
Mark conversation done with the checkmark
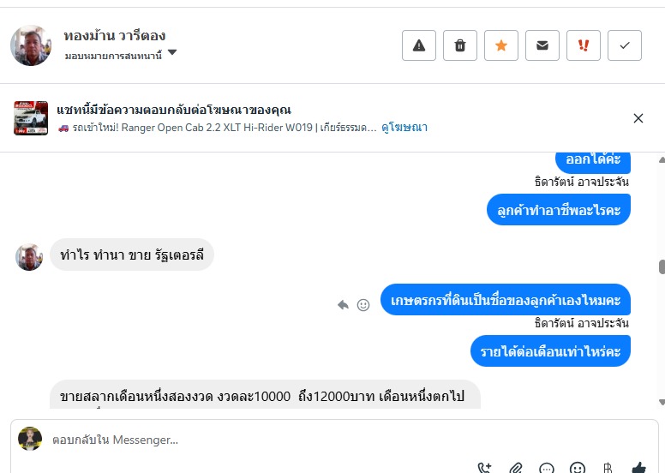click(x=624, y=45)
